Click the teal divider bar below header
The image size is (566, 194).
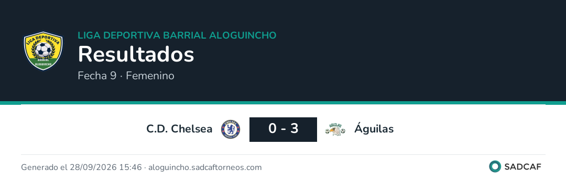pos(283,103)
